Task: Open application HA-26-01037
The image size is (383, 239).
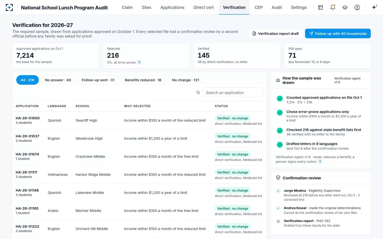Action: point(27,136)
